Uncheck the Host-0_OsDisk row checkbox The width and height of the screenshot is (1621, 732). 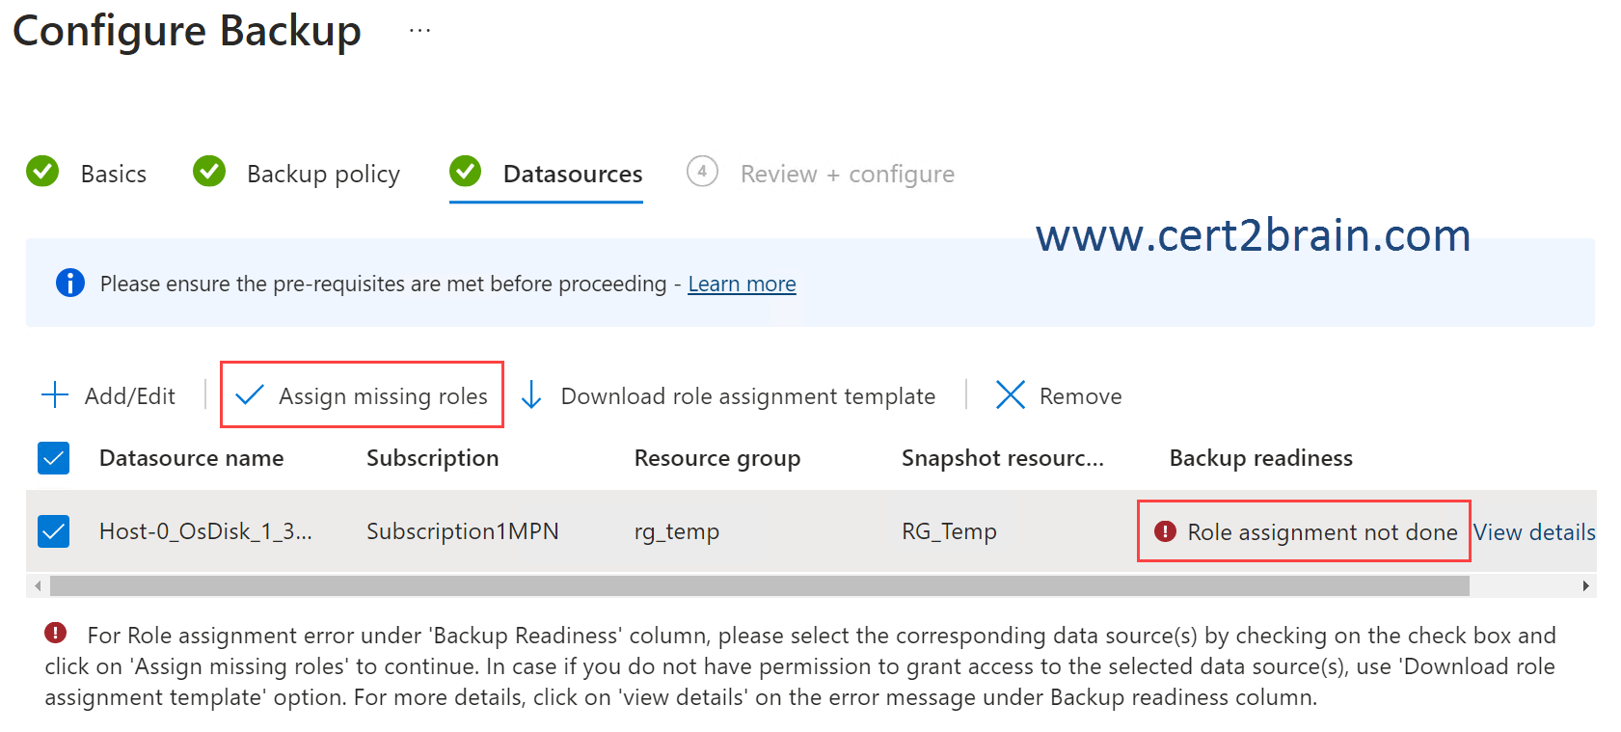(54, 531)
